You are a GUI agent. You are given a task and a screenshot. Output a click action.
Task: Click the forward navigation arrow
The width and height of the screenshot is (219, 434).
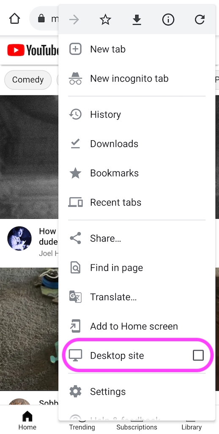pyautogui.click(x=74, y=19)
